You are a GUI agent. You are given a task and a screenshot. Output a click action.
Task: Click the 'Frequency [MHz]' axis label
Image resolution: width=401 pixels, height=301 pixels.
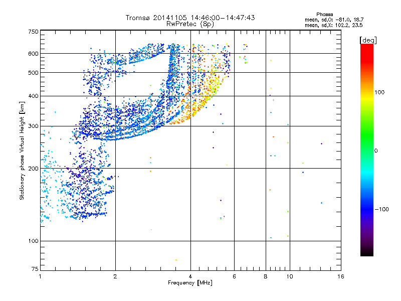(x=190, y=283)
